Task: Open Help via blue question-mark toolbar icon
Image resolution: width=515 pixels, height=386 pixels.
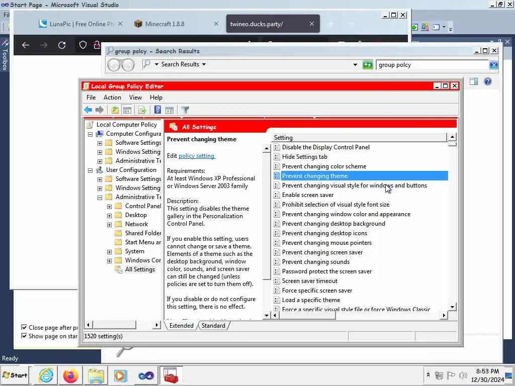Action: point(157,110)
